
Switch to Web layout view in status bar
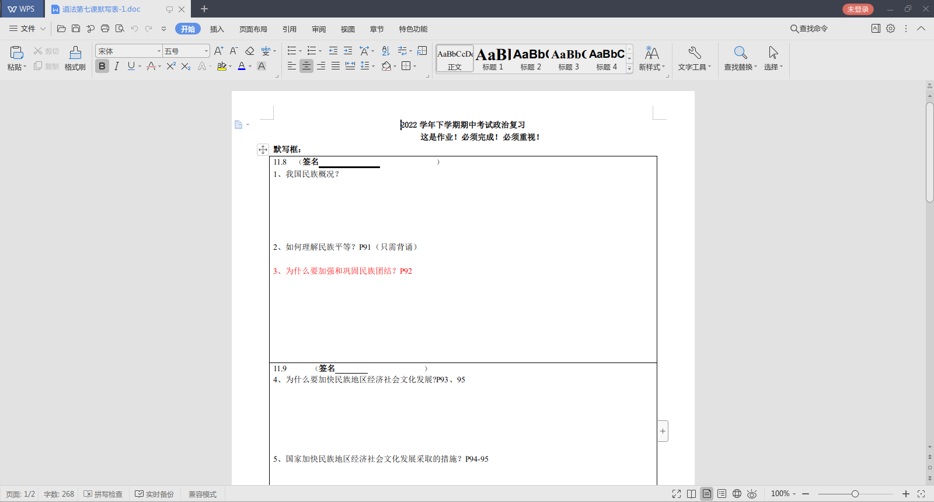pos(737,494)
